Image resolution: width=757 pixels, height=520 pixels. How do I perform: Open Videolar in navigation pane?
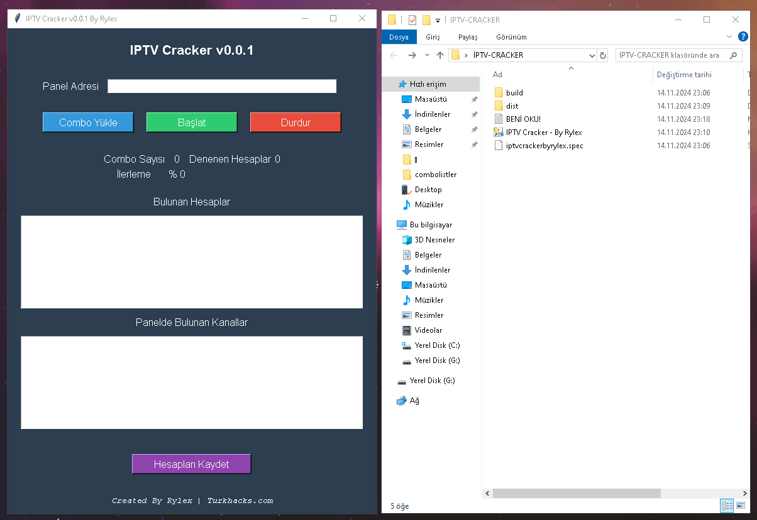pyautogui.click(x=428, y=330)
